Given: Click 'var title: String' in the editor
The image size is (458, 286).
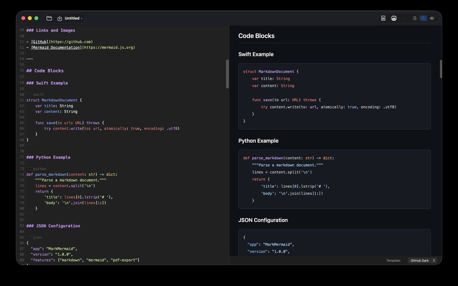Looking at the screenshot, I should point(54,106).
